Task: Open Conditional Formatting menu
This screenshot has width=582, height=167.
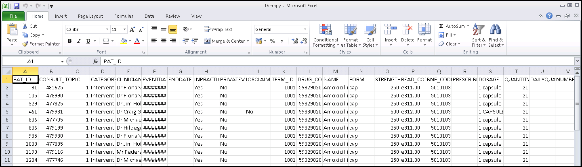Action: (326, 35)
